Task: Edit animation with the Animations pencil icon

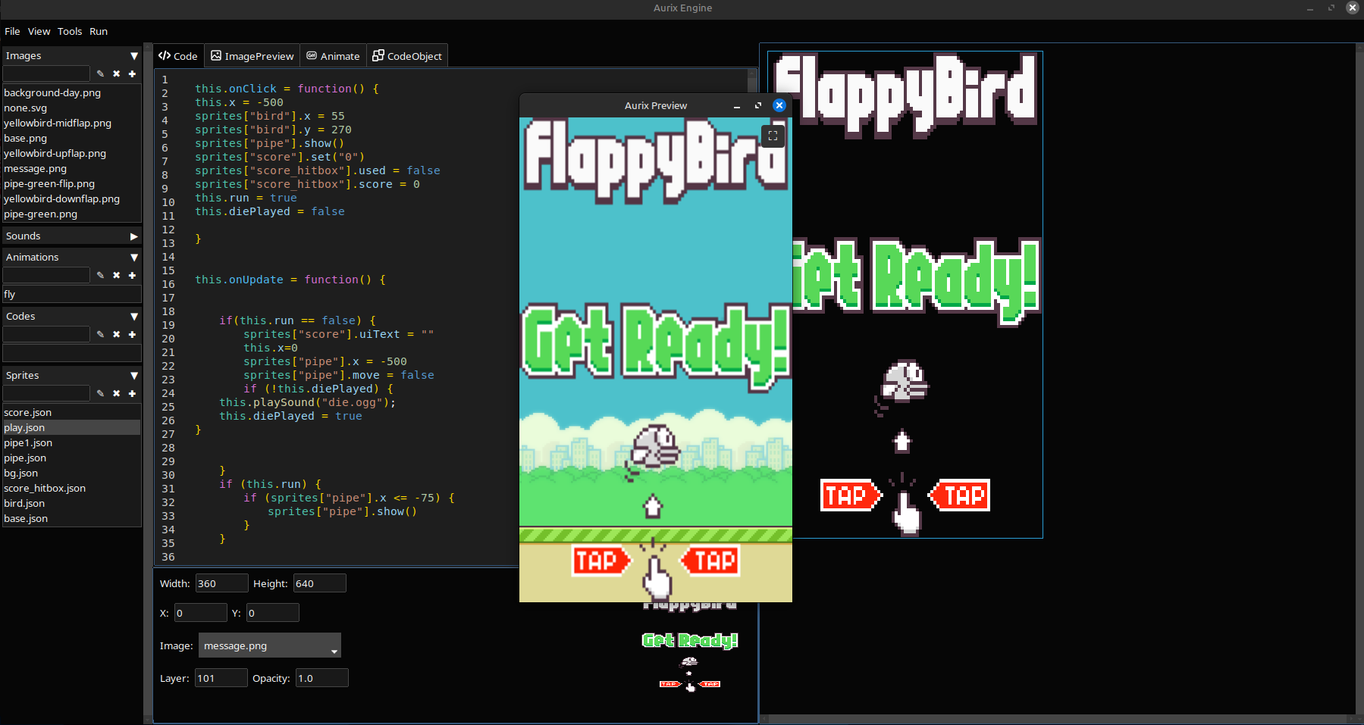Action: [100, 275]
